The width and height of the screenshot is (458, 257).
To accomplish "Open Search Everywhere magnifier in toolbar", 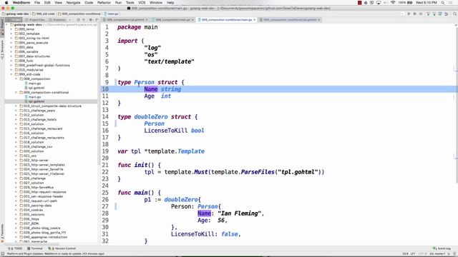I will click(x=455, y=14).
